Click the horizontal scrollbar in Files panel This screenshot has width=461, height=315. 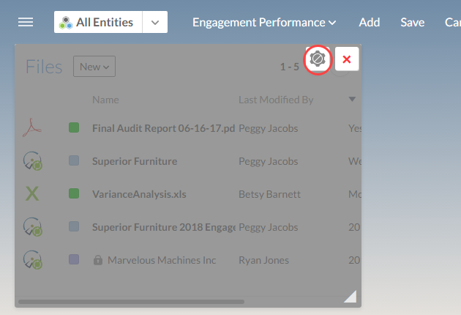[132, 301]
